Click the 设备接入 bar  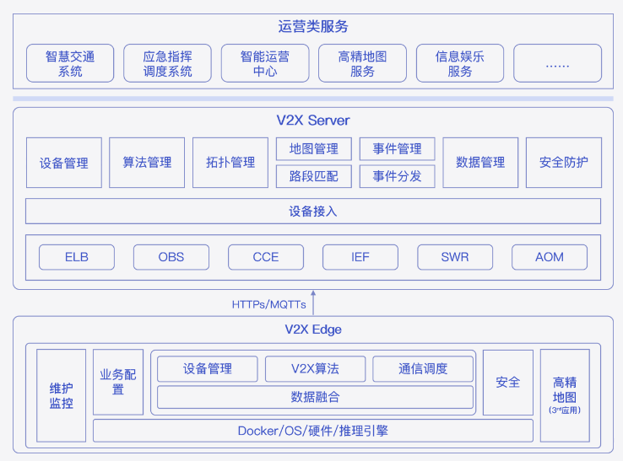313,211
